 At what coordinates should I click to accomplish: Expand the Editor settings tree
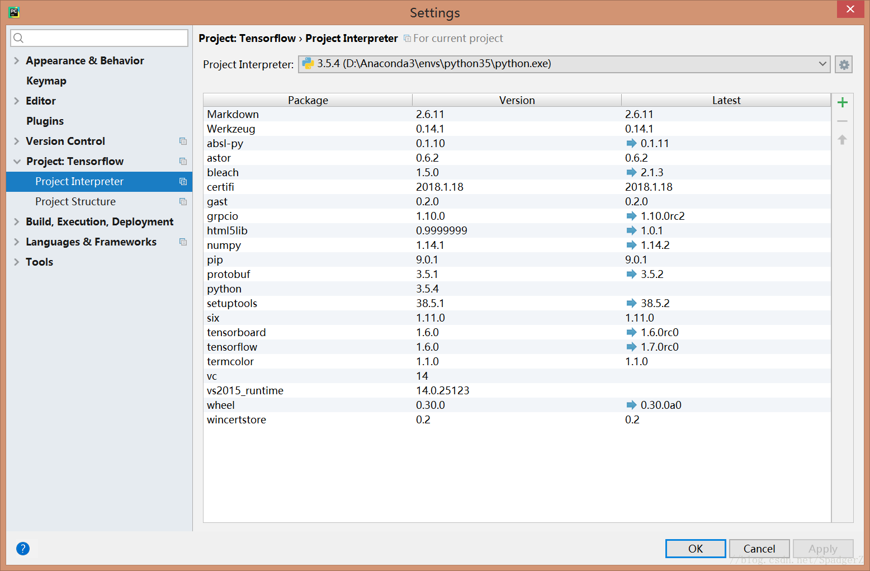[16, 101]
